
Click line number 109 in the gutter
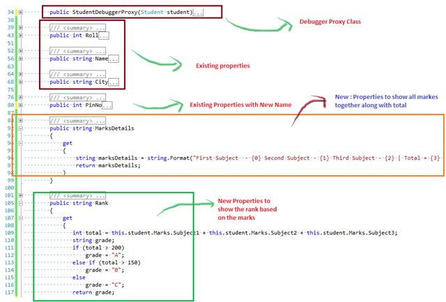(x=8, y=233)
